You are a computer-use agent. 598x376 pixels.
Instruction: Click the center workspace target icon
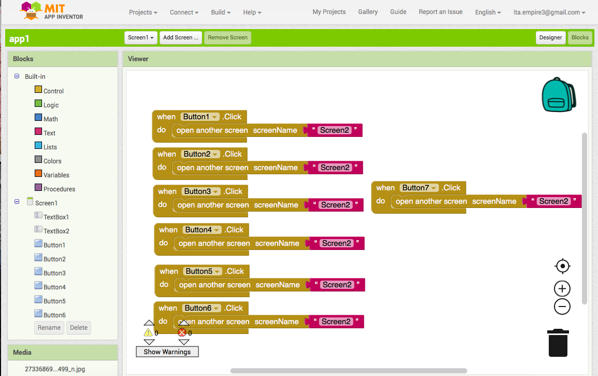[562, 267]
